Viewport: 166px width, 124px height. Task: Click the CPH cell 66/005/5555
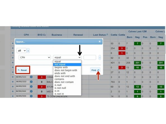(21, 96)
